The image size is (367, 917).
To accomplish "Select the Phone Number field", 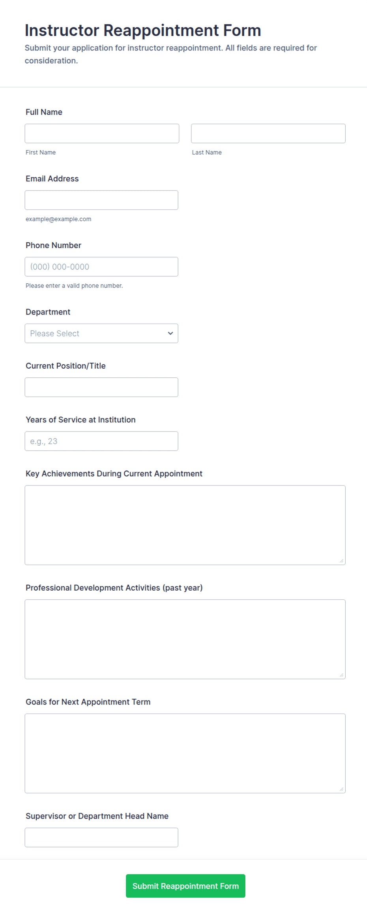I will [101, 267].
